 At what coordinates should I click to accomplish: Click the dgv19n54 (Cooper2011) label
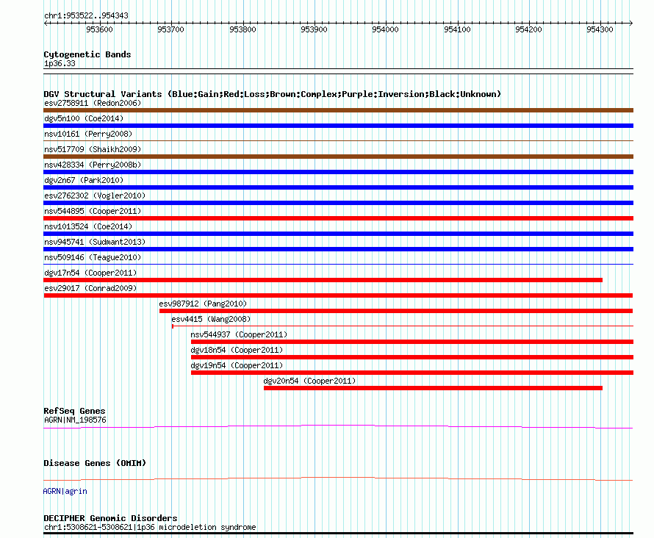(237, 365)
